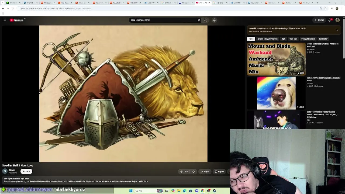Open Warband Ambience Music Mix thumbnail
Screen dimensions: 345x194
click(276, 59)
